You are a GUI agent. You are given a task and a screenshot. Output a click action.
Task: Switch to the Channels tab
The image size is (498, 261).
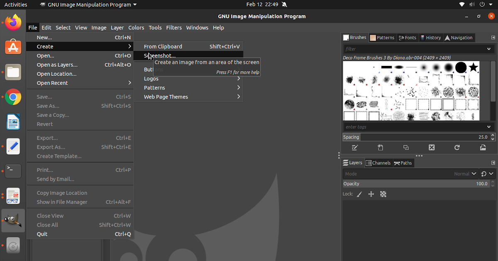pos(378,163)
